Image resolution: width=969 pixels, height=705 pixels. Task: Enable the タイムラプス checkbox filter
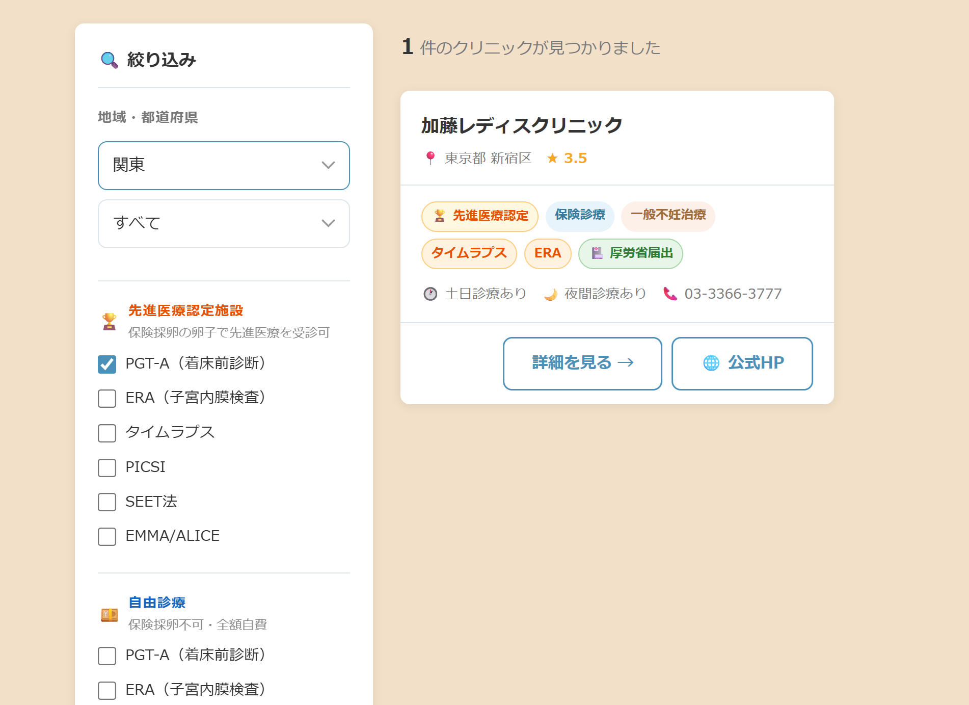pyautogui.click(x=107, y=433)
